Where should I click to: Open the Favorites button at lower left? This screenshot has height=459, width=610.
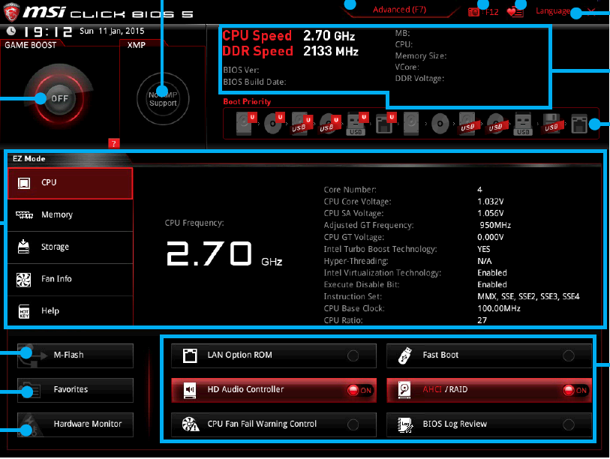pos(75,390)
